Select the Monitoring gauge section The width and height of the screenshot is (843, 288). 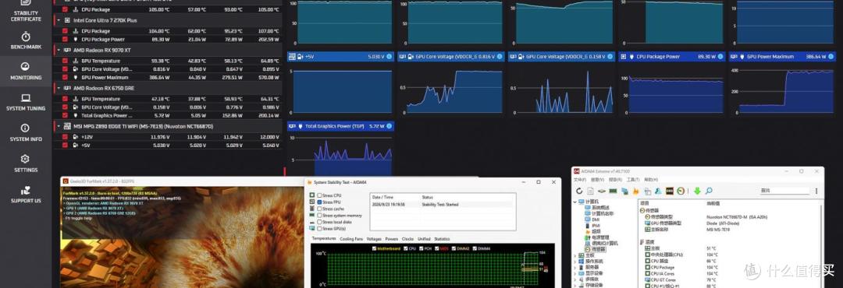point(26,71)
